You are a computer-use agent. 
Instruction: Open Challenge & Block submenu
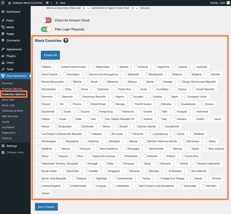point(12,111)
